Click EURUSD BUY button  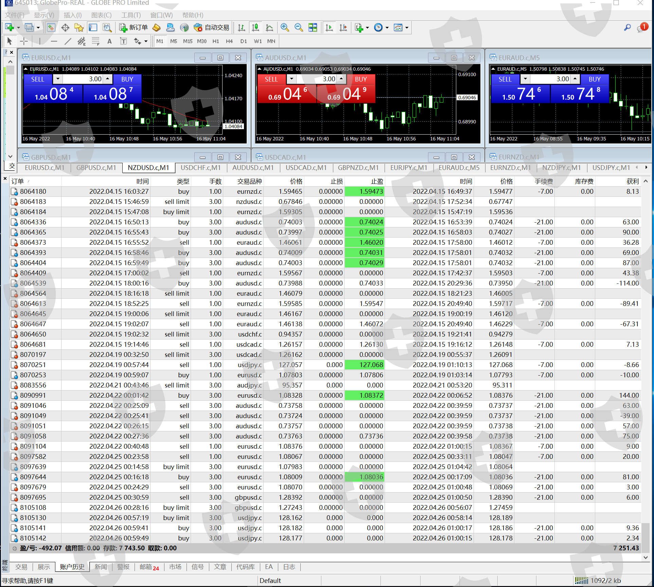127,79
